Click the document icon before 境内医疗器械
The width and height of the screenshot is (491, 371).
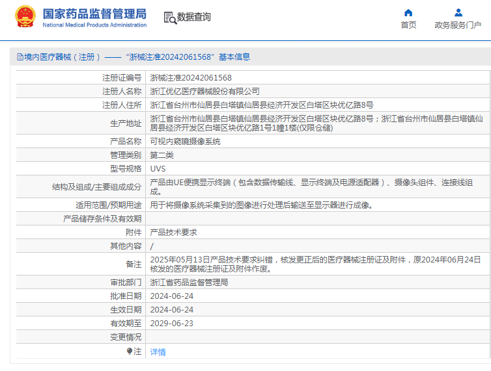pyautogui.click(x=20, y=57)
